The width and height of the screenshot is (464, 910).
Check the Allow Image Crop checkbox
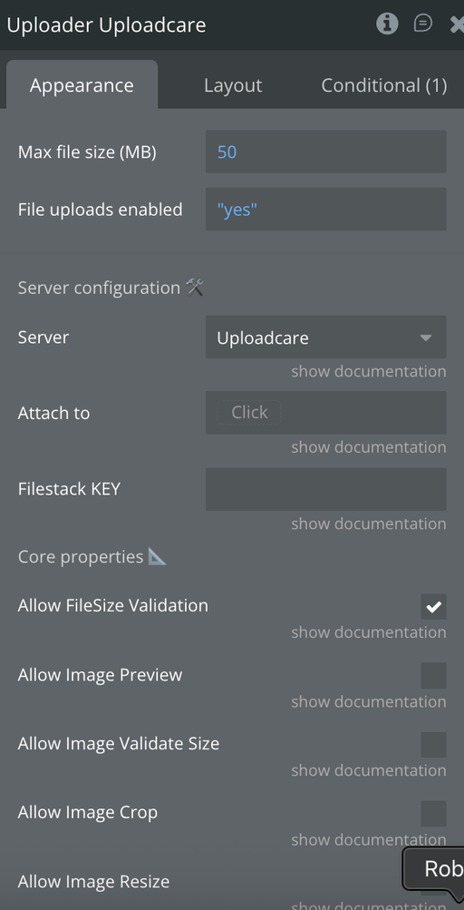tap(434, 814)
